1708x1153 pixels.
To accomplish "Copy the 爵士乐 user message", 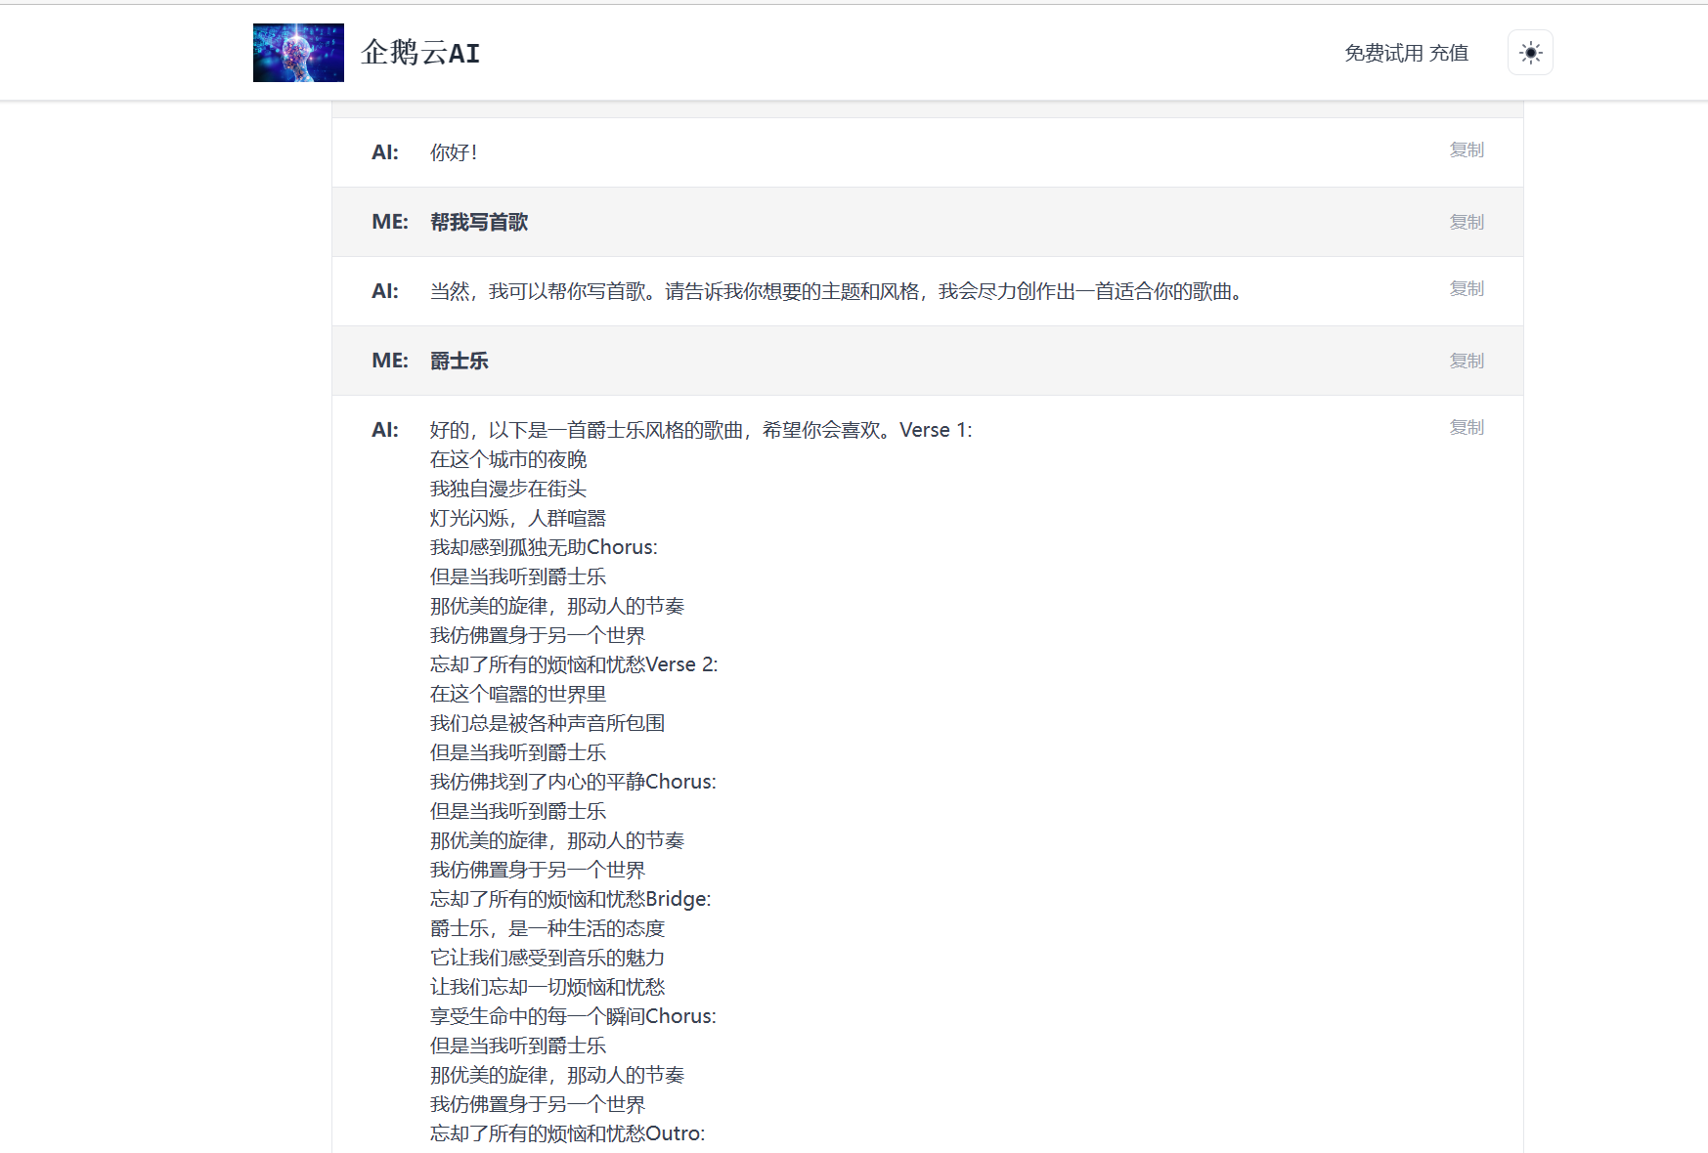I will click(1466, 361).
